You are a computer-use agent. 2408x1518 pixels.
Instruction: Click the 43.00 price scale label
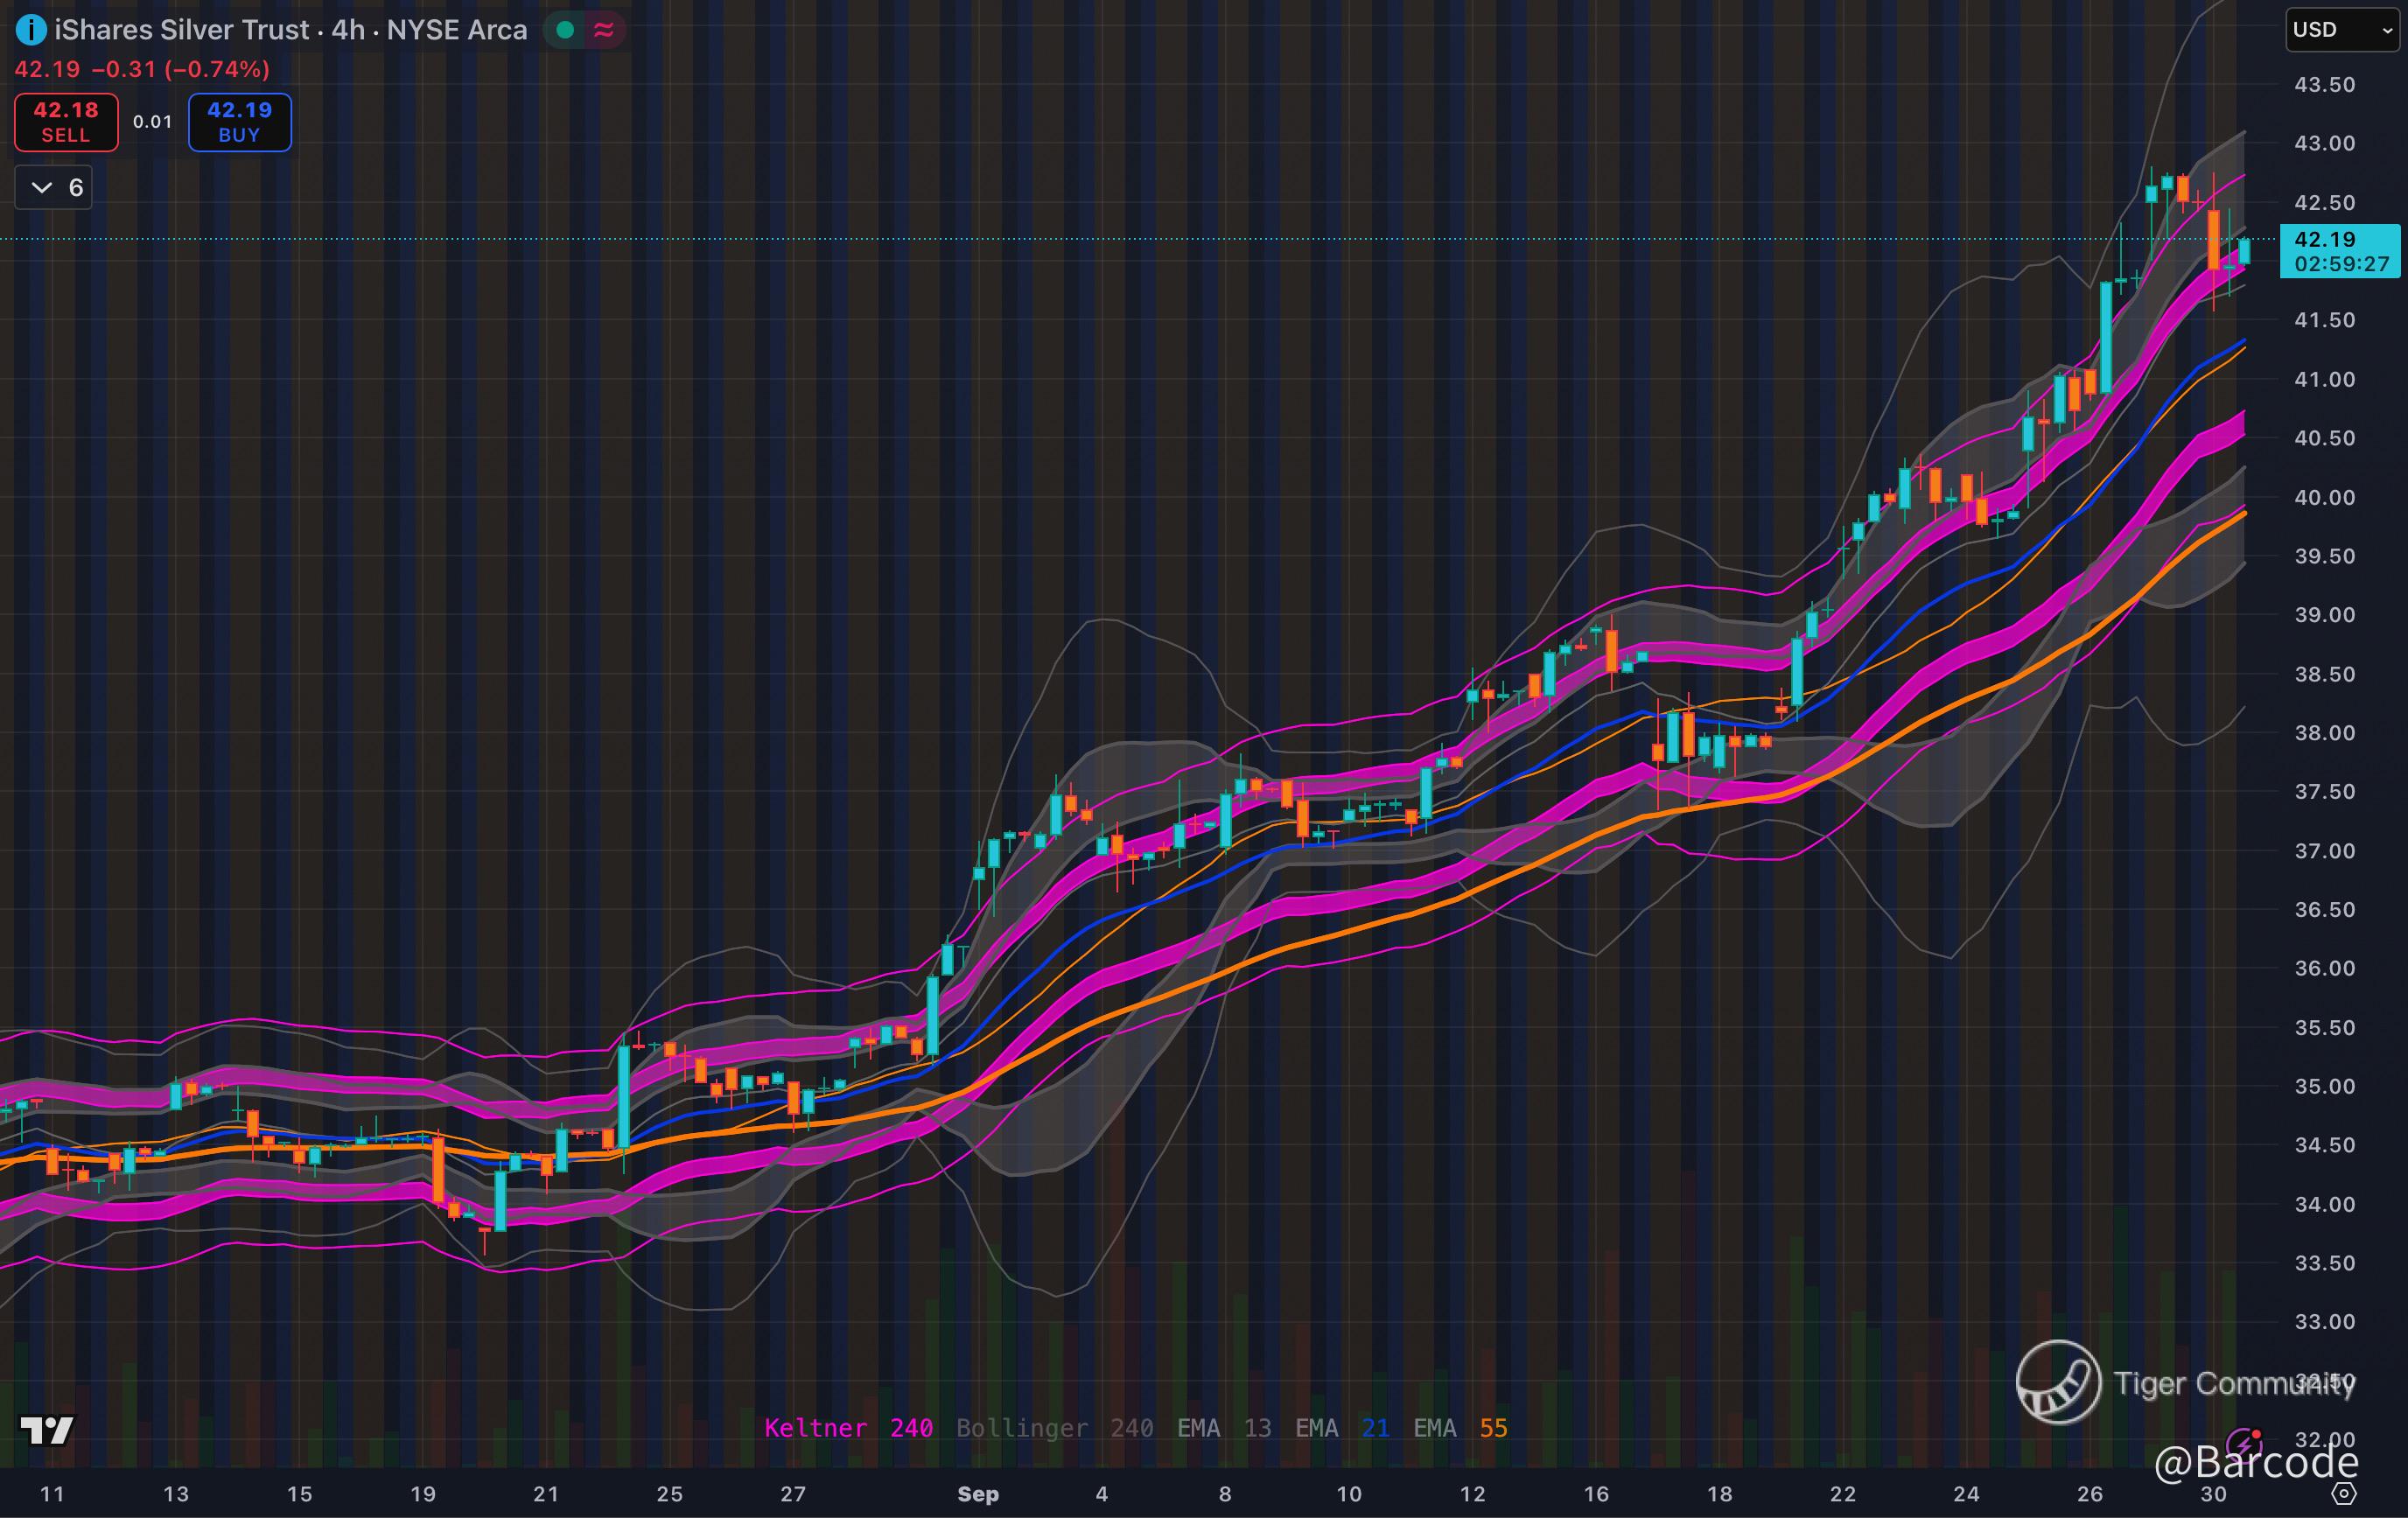2323,143
